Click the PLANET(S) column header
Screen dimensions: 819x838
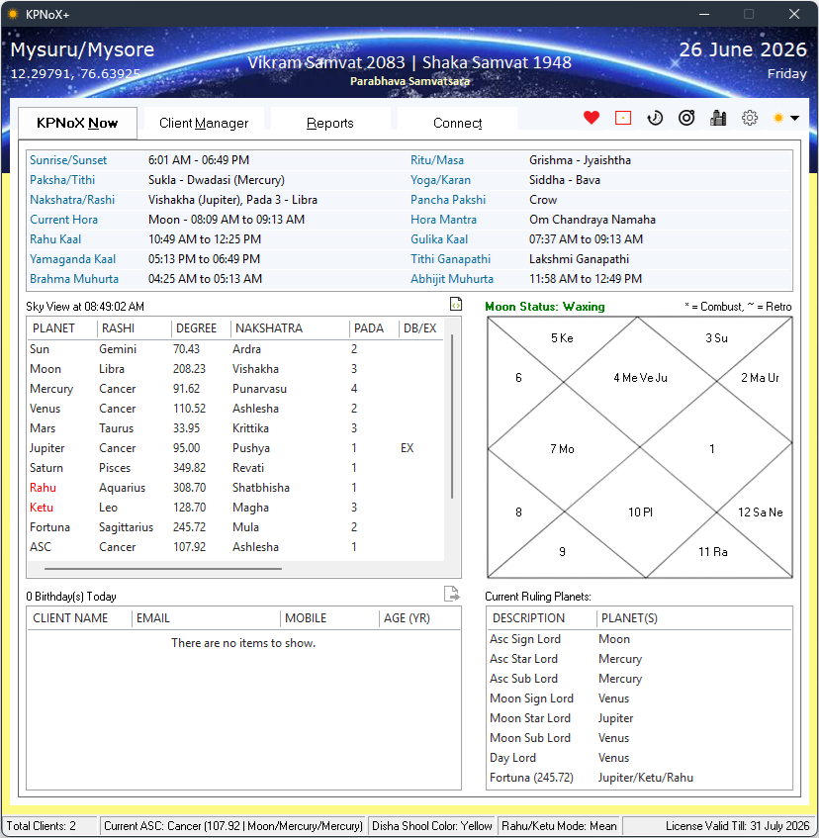coord(694,618)
